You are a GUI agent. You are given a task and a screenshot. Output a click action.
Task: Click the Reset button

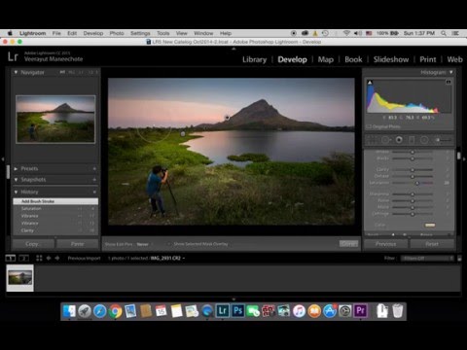[x=432, y=244]
